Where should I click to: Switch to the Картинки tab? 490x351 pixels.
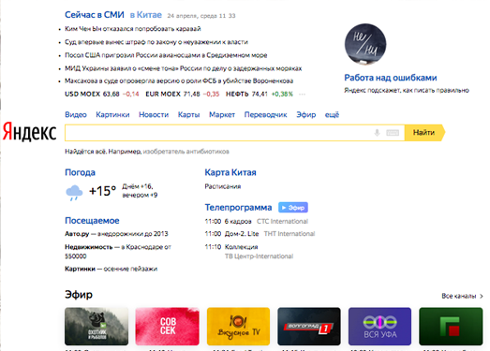(112, 114)
